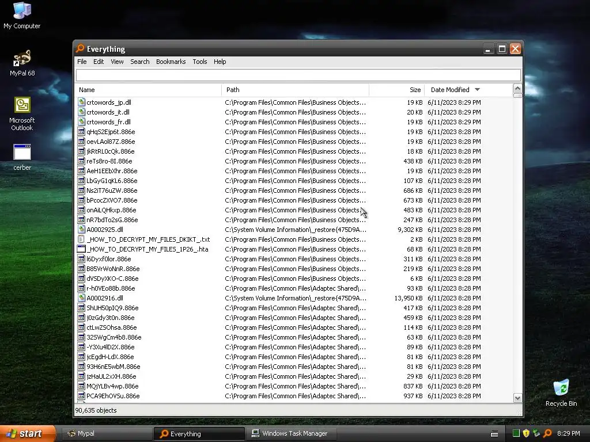Open the File menu
The image size is (590, 442).
(x=82, y=62)
